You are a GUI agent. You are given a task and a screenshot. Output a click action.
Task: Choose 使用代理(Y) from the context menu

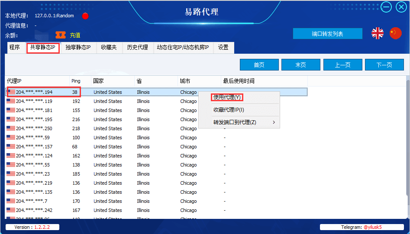click(x=227, y=97)
